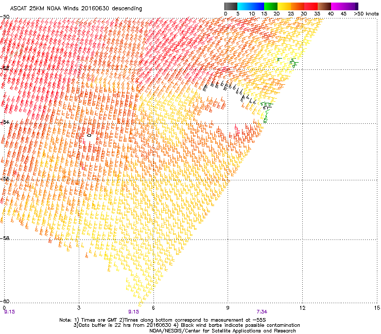Click the "-60" latitude axis label
The image size is (381, 334).
5,301
